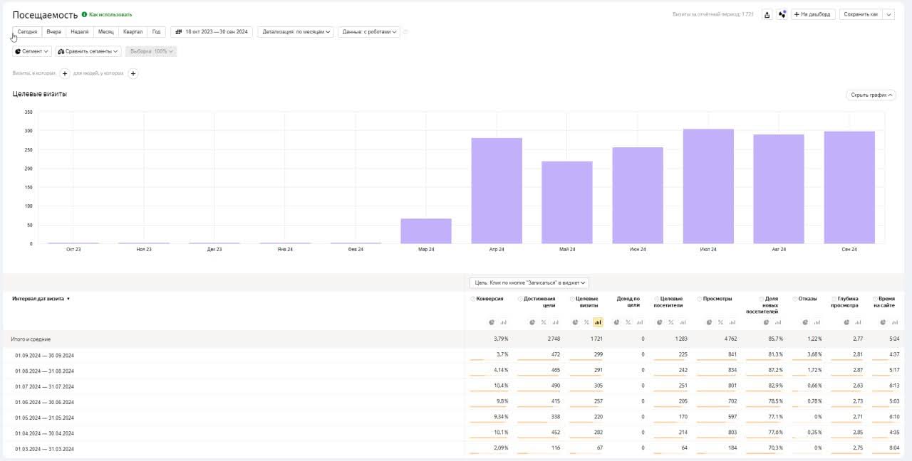Show pie chart for Доход по цели column
The image size is (912, 461).
[617, 322]
